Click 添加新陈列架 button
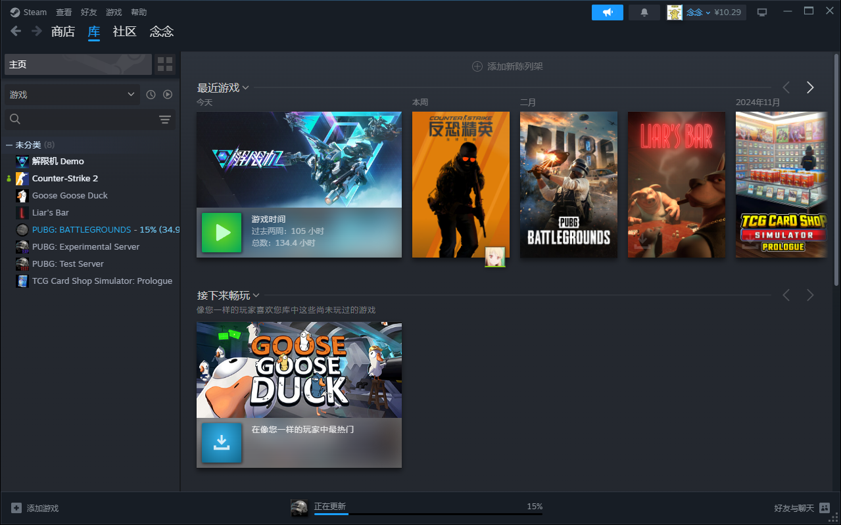 pyautogui.click(x=507, y=66)
